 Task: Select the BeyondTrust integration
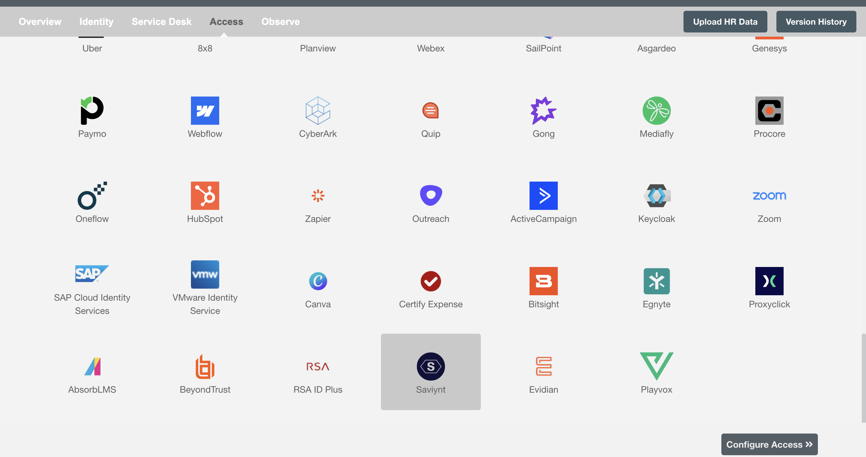205,372
